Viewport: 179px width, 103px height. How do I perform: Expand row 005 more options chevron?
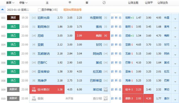175,55
